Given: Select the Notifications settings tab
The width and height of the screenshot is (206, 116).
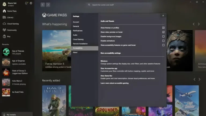Looking at the screenshot, I should pyautogui.click(x=78, y=31).
